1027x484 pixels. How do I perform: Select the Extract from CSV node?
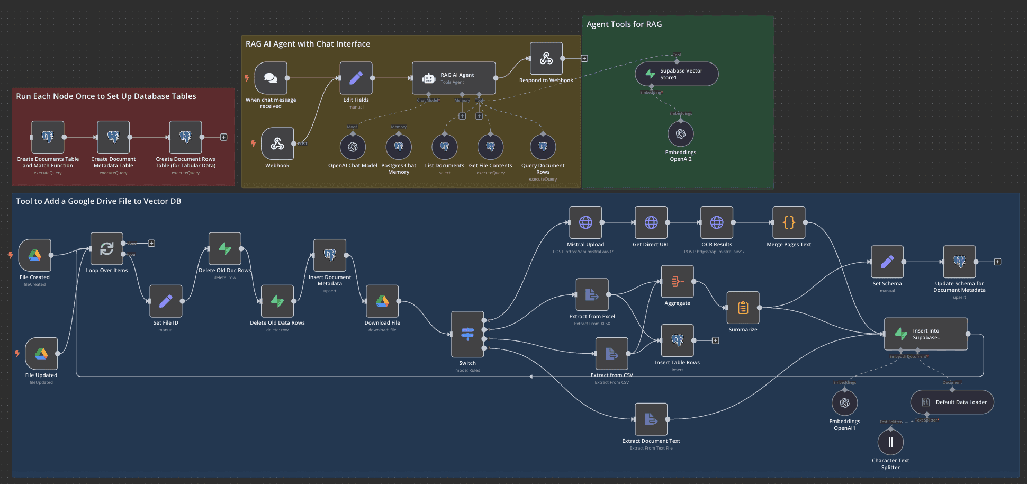point(612,353)
